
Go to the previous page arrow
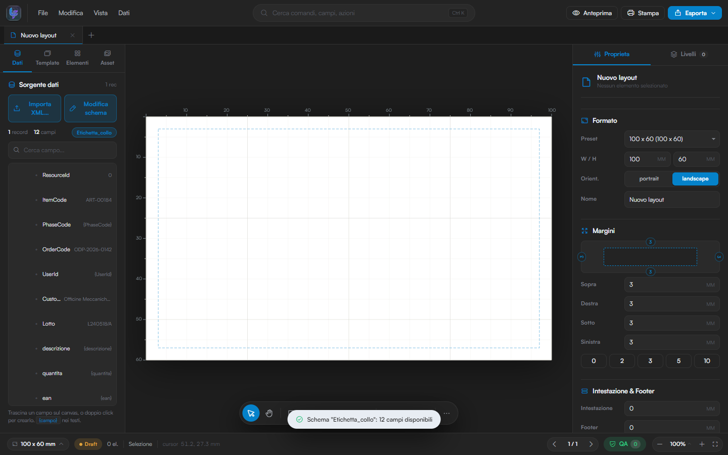pos(555,444)
